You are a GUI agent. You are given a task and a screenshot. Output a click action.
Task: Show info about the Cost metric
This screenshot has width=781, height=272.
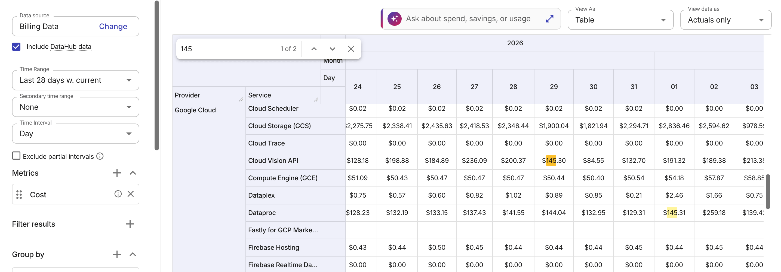tap(118, 194)
